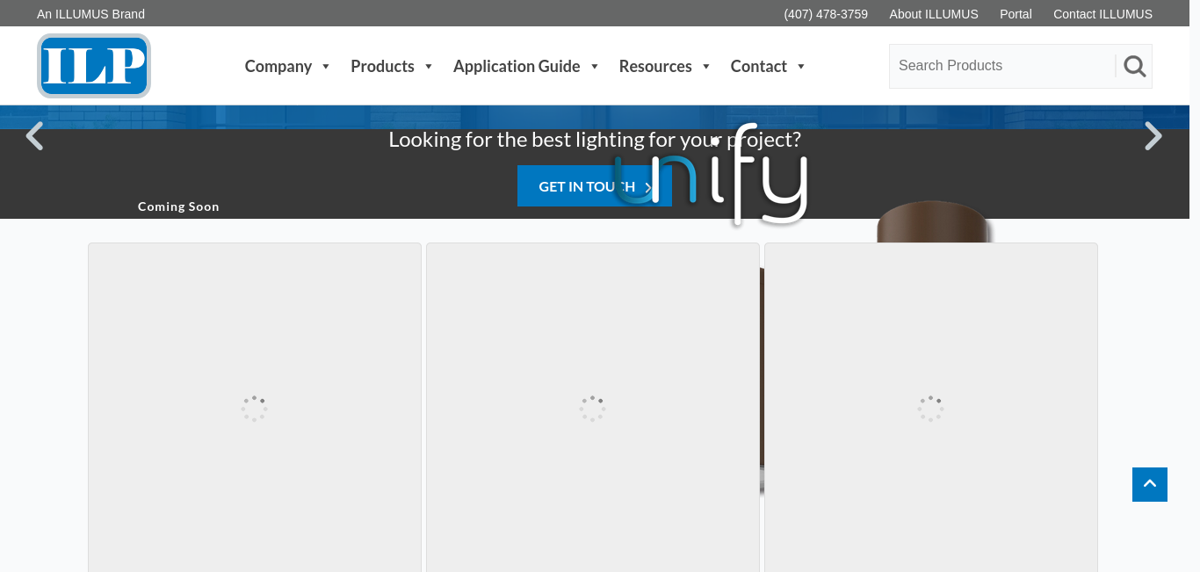
Task: Click the Search Products input field
Action: click(1001, 66)
